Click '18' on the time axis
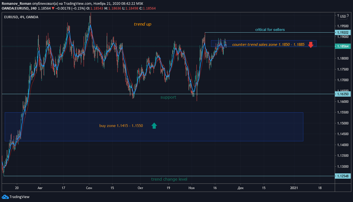The width and height of the screenshot is (353, 202). click(320, 188)
